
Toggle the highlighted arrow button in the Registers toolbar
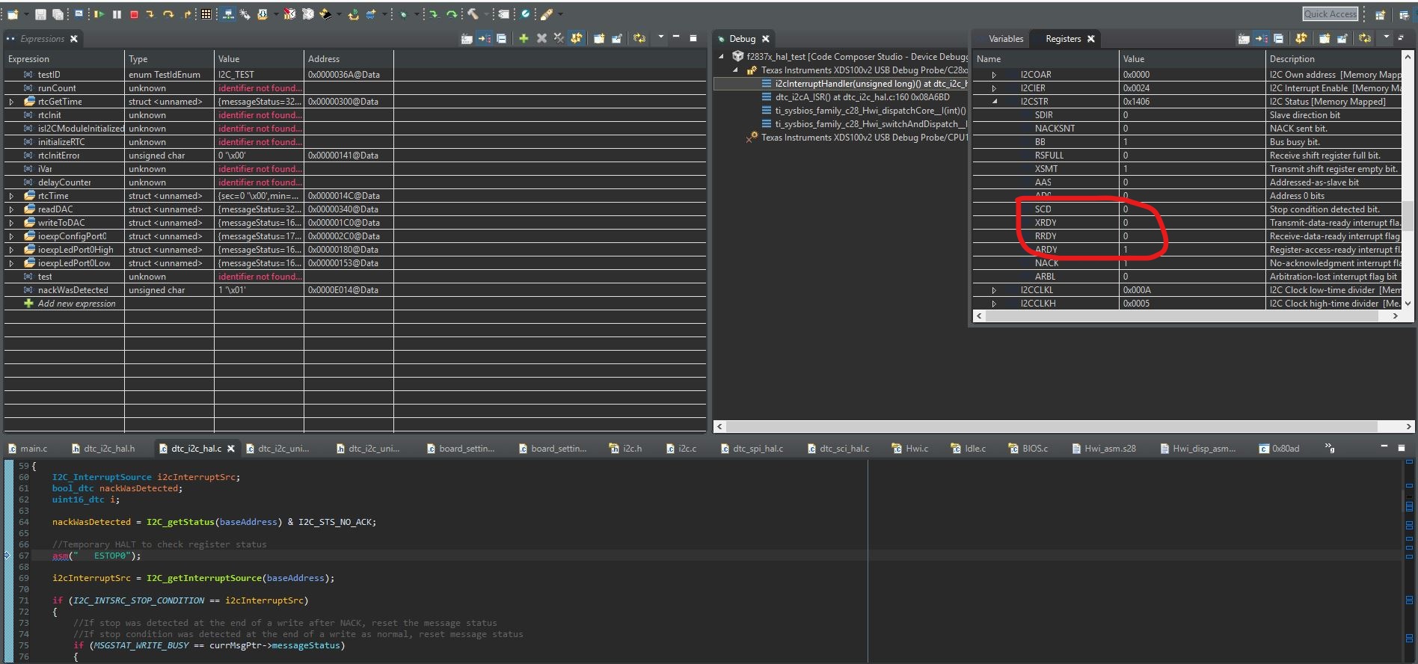pyautogui.click(x=1261, y=38)
